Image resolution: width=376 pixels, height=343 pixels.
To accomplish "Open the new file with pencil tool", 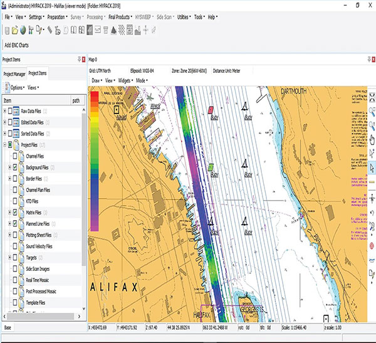I will 39,30.
